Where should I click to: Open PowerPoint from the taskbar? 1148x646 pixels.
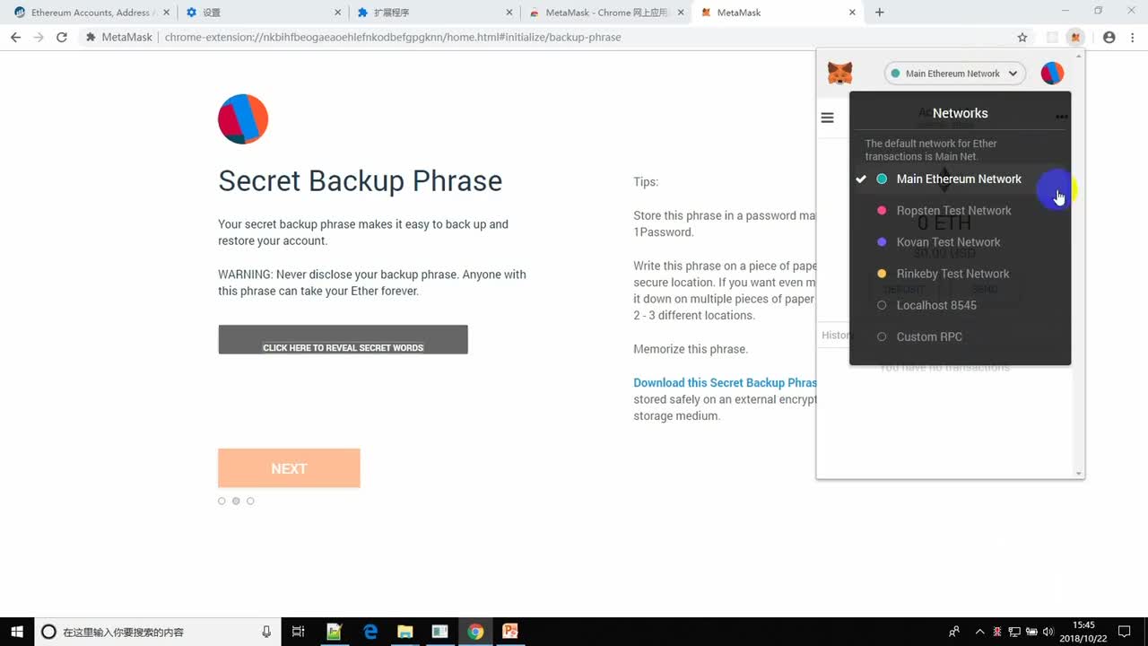[x=510, y=632]
